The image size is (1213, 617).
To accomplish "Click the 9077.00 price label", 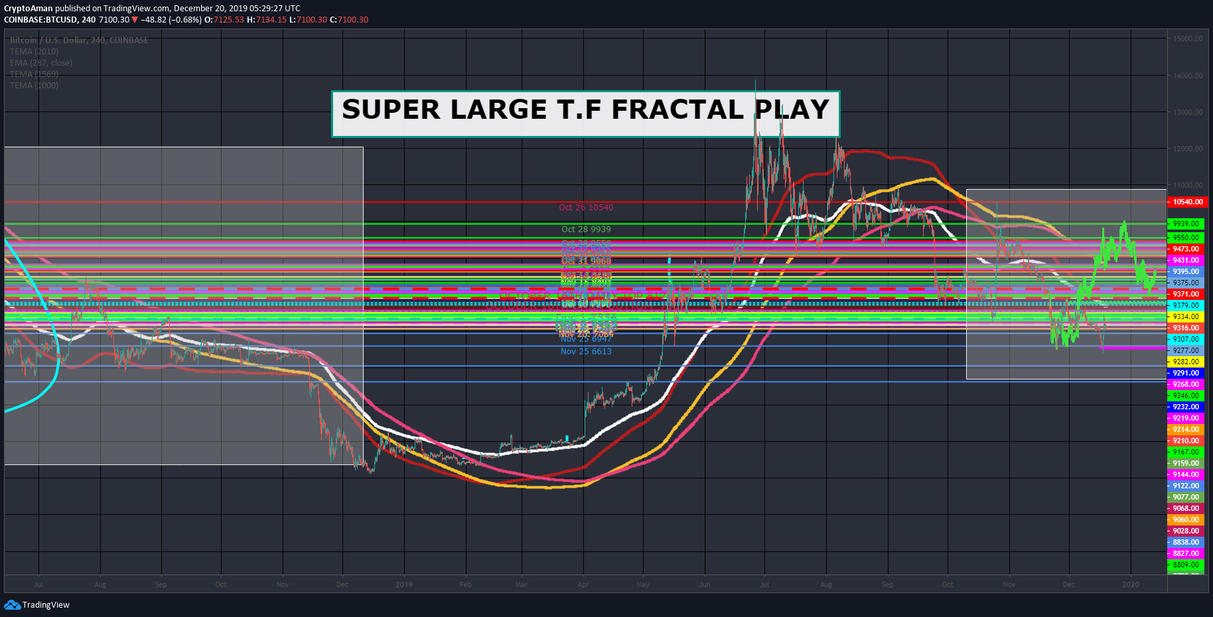I will click(x=1186, y=497).
